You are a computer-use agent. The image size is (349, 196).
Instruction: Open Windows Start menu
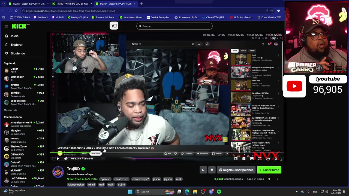[x=130, y=192]
